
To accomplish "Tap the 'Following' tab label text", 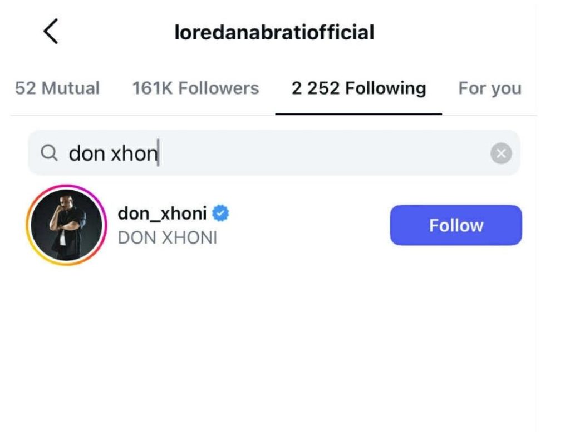I will [385, 88].
